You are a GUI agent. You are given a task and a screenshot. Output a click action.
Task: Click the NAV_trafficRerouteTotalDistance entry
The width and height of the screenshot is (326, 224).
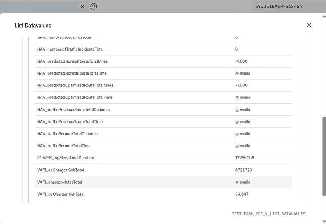67,134
